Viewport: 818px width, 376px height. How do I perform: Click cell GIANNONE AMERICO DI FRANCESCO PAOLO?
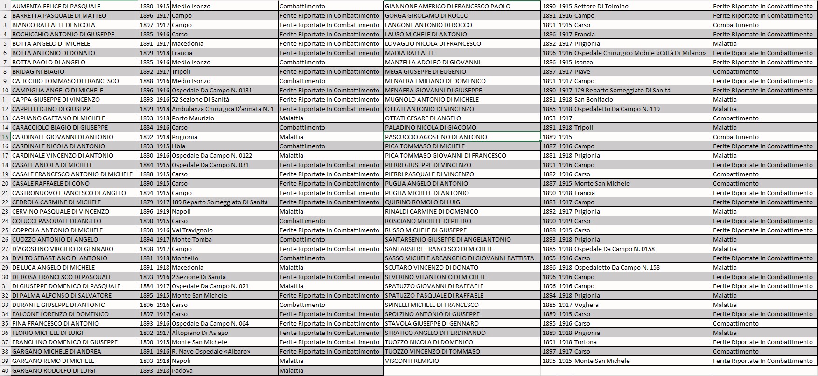point(462,6)
